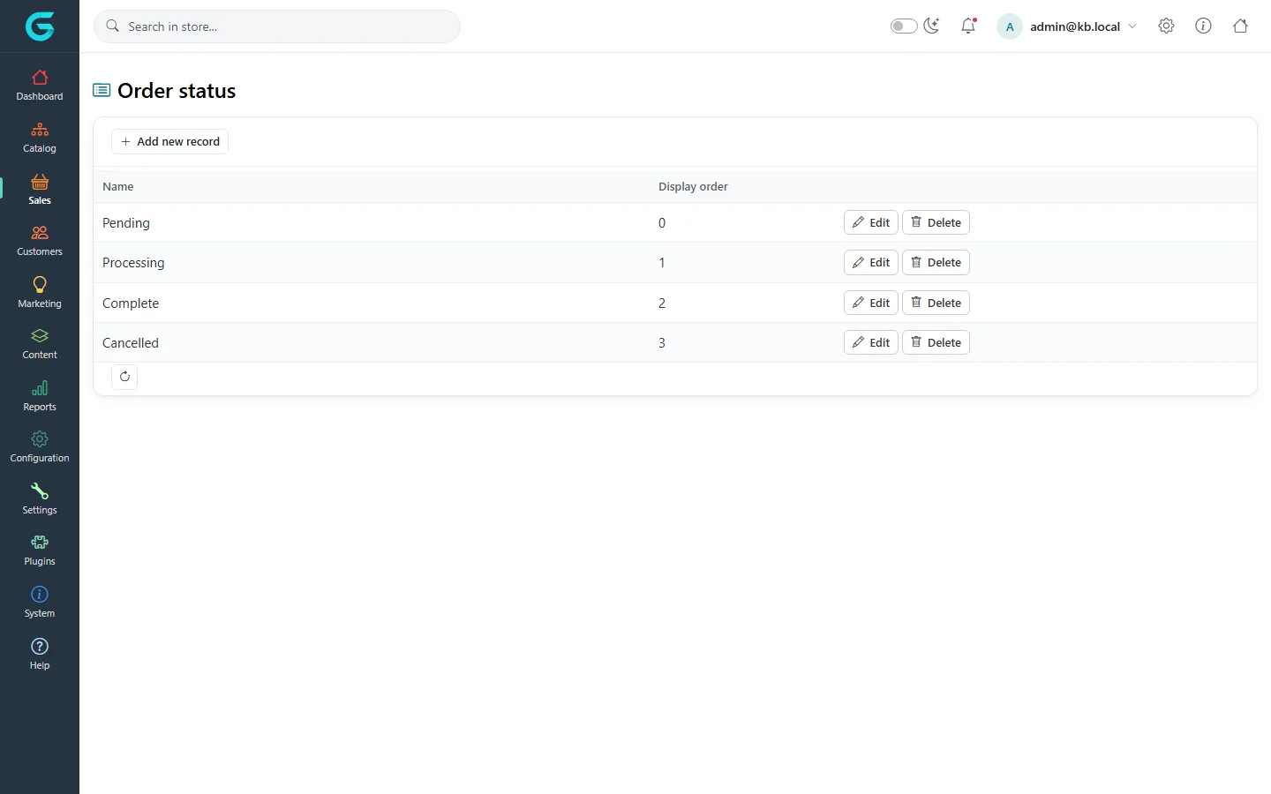Edit the Pending order status
The height and width of the screenshot is (794, 1271).
coord(871,222)
